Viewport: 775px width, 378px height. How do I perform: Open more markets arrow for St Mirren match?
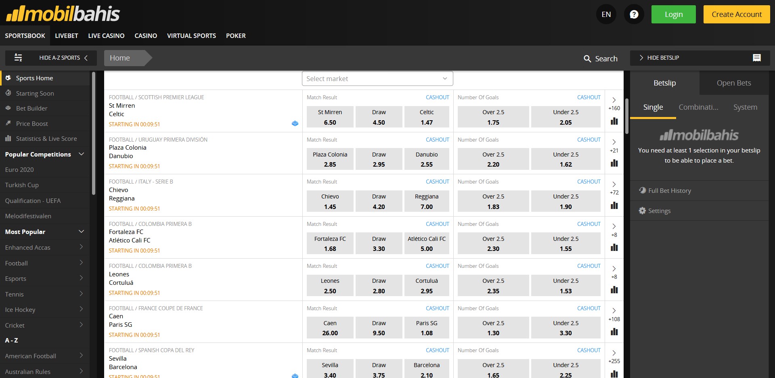coord(614,100)
